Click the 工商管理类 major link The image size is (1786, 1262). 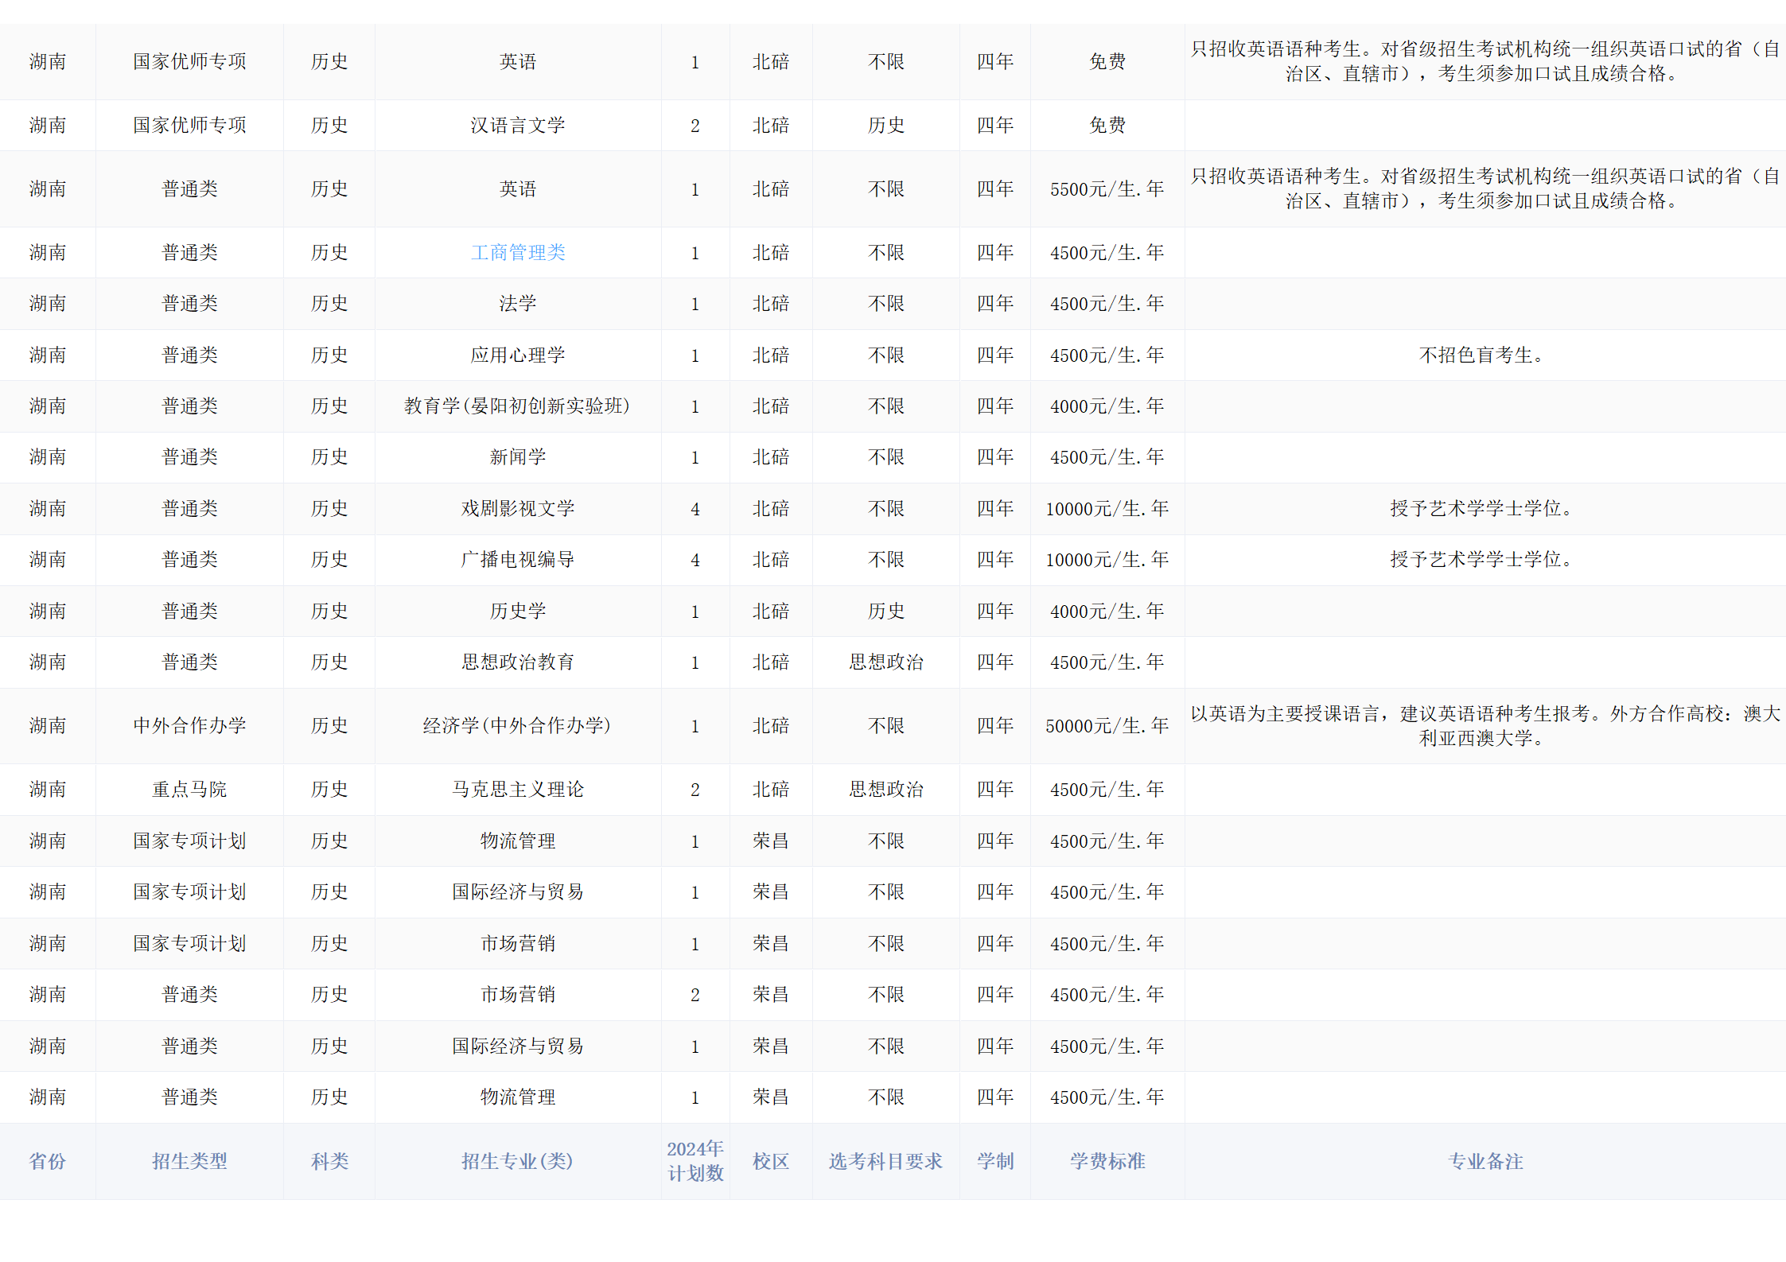[517, 253]
